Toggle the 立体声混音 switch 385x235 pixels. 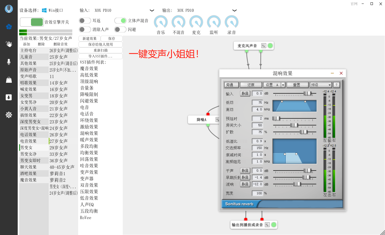(x=120, y=21)
